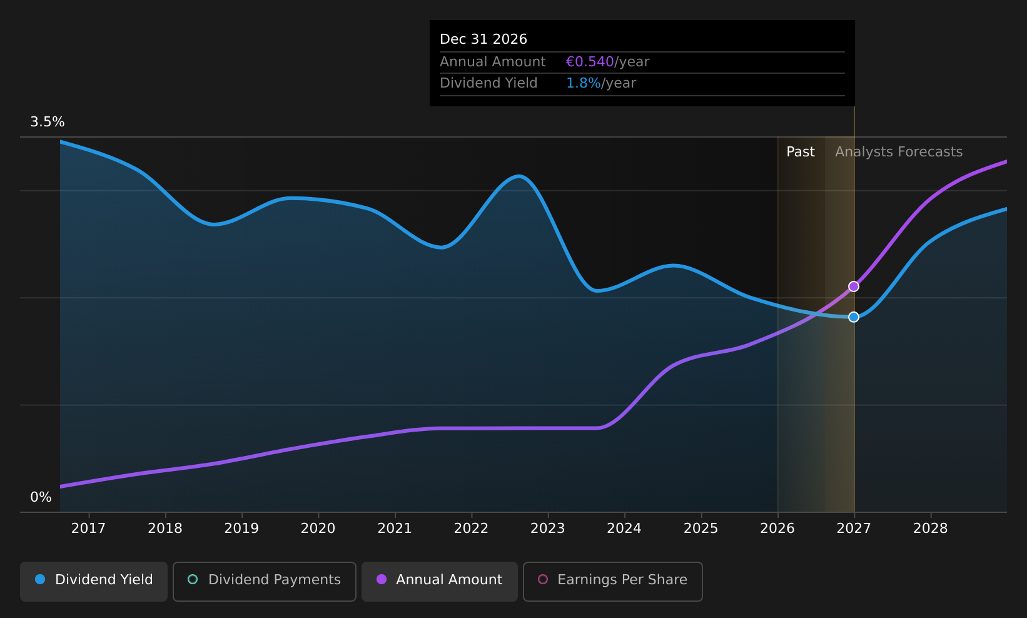1027x618 pixels.
Task: Enable the Earnings Per Share series
Action: (x=612, y=581)
